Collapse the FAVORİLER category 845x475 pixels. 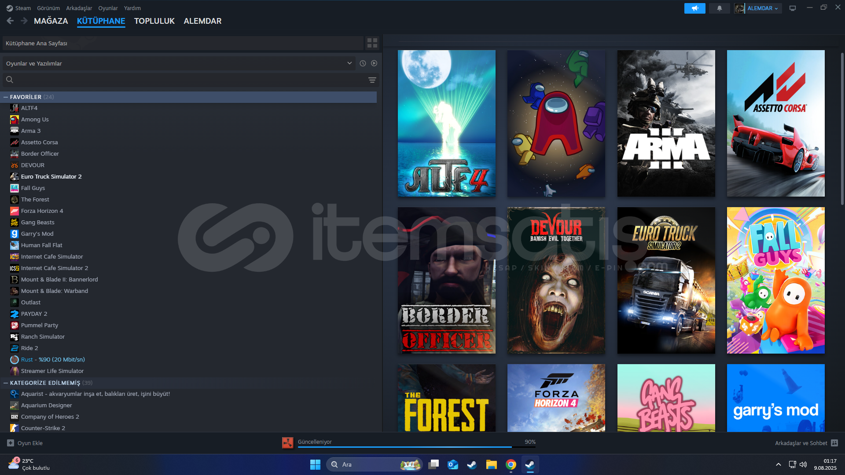6,97
